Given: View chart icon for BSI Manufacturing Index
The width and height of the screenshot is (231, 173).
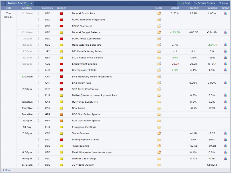Looking at the screenshot, I should (225, 51).
